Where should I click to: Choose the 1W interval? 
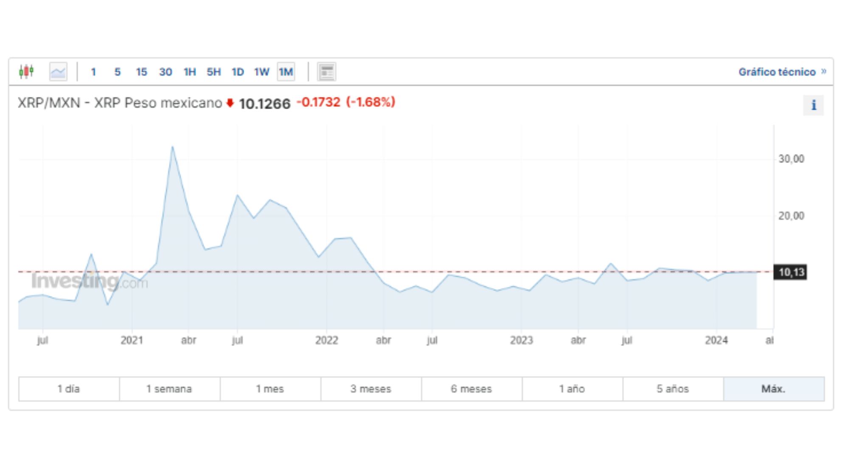pos(261,72)
